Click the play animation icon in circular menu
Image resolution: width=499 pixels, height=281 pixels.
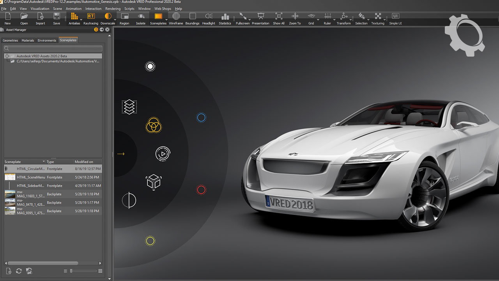coord(163,154)
